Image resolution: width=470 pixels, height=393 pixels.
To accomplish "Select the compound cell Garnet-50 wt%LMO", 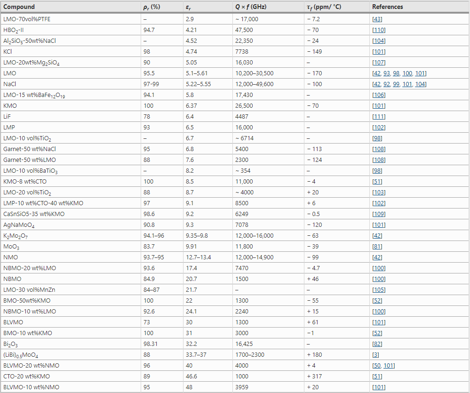I will (x=29, y=160).
